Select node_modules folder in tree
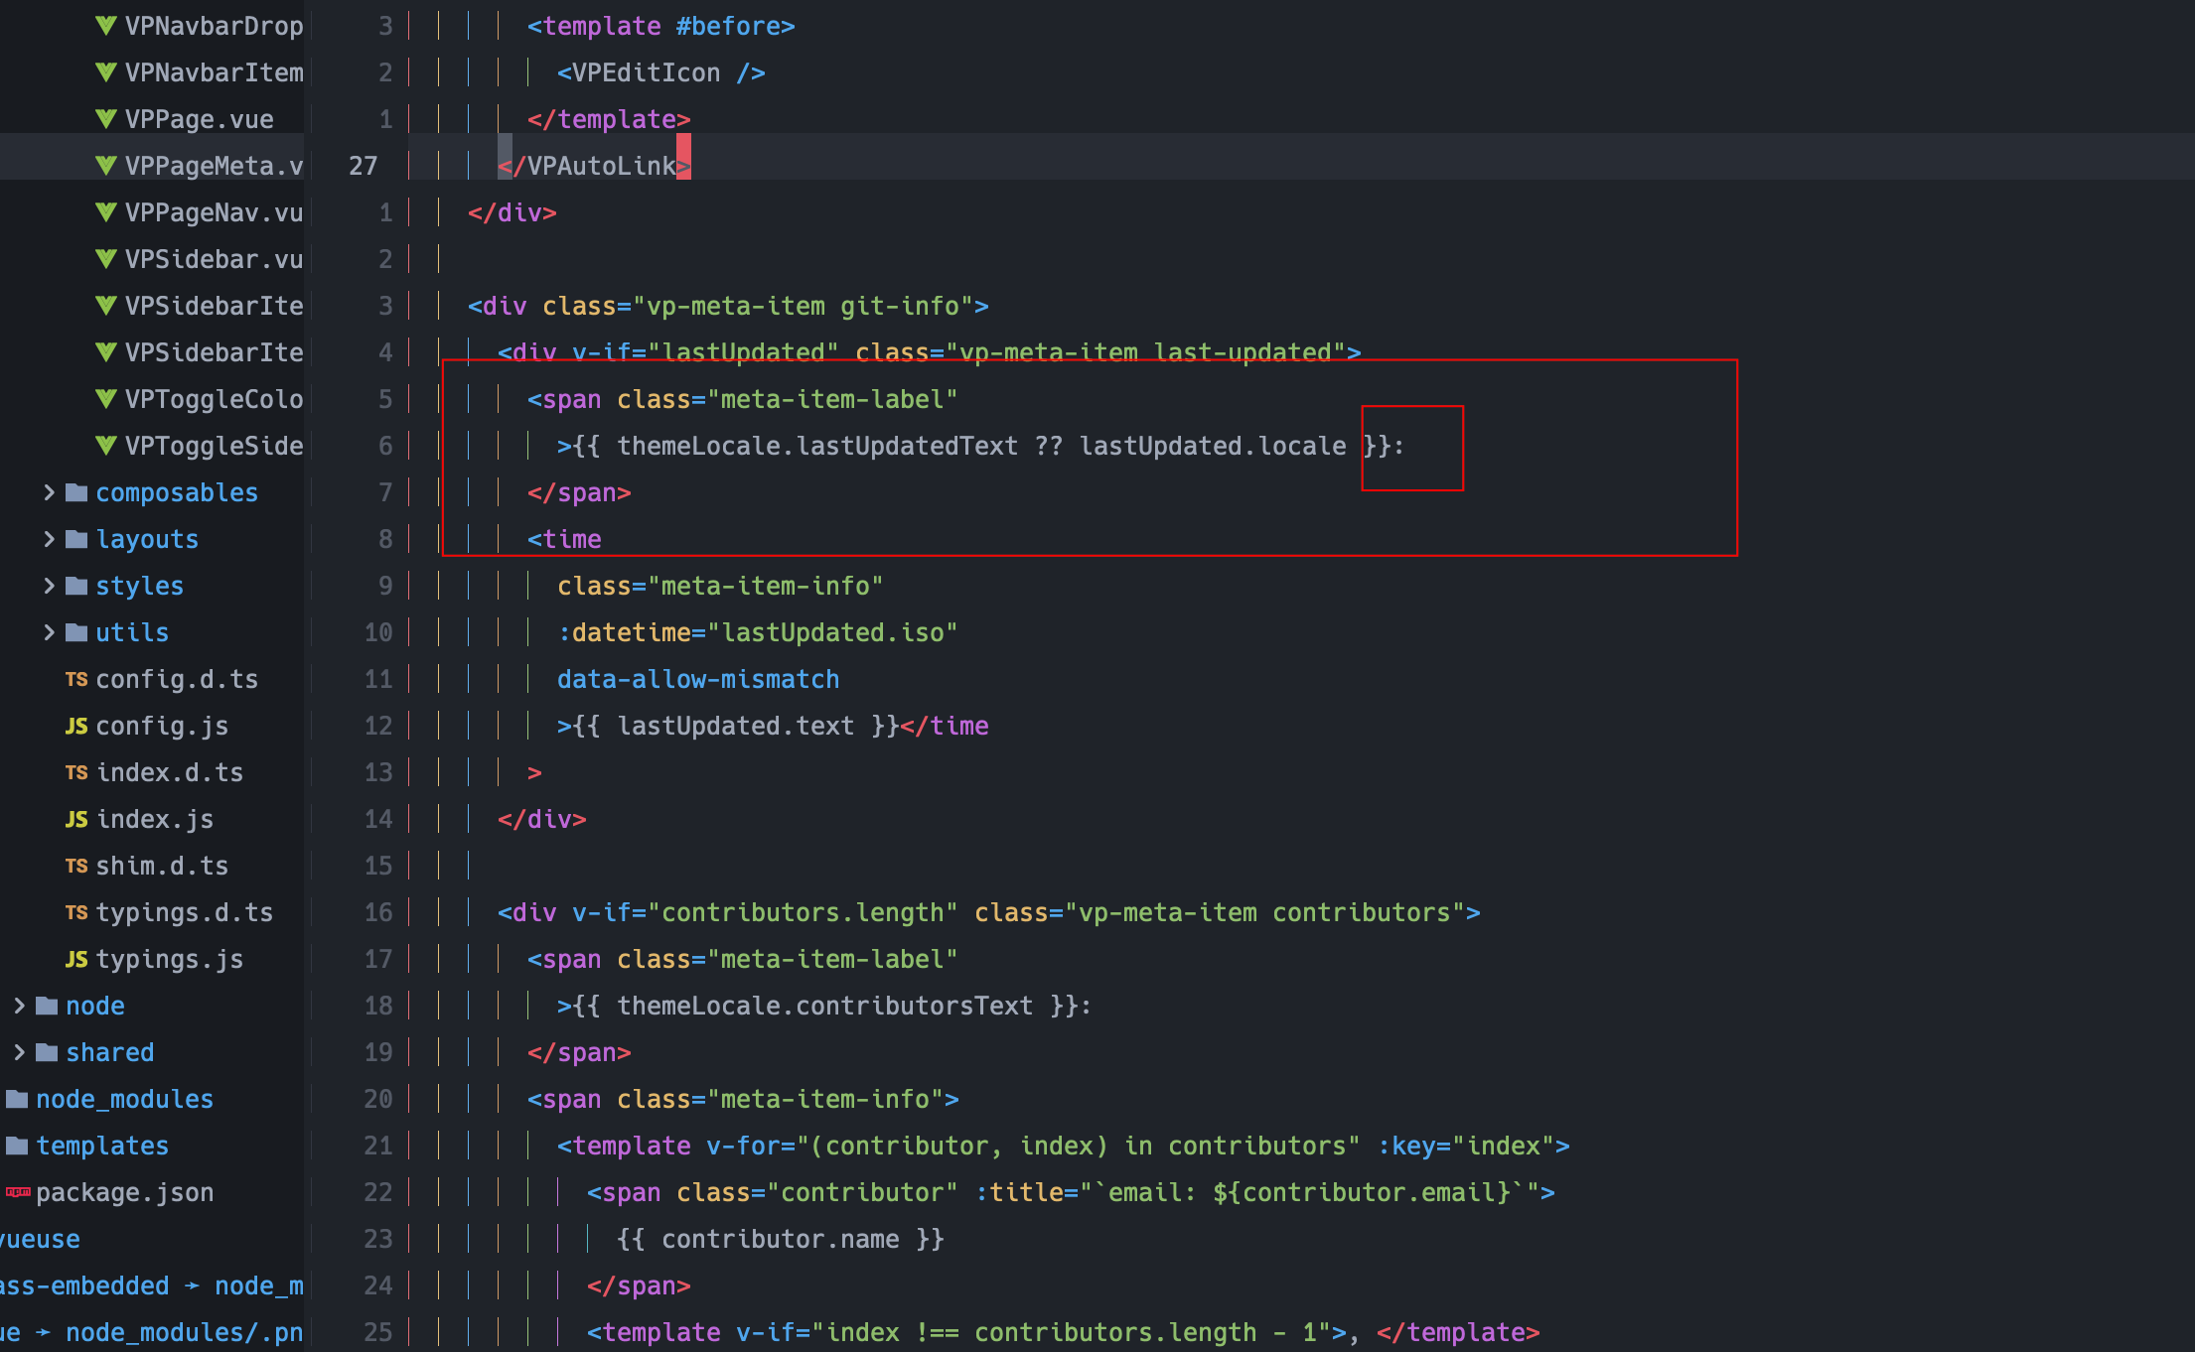Screen dimensions: 2195x1352 [124, 1099]
